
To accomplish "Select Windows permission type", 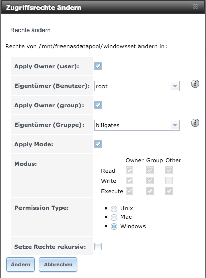I will point(114,227).
